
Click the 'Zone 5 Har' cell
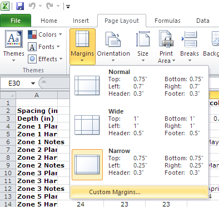click(37, 204)
